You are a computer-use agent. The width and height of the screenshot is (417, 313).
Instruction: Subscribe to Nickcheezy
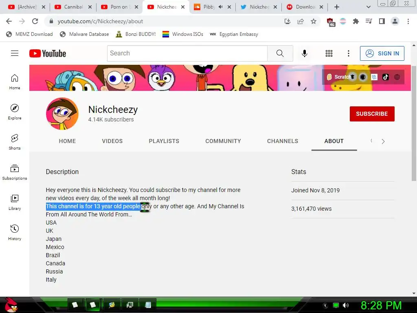click(372, 114)
